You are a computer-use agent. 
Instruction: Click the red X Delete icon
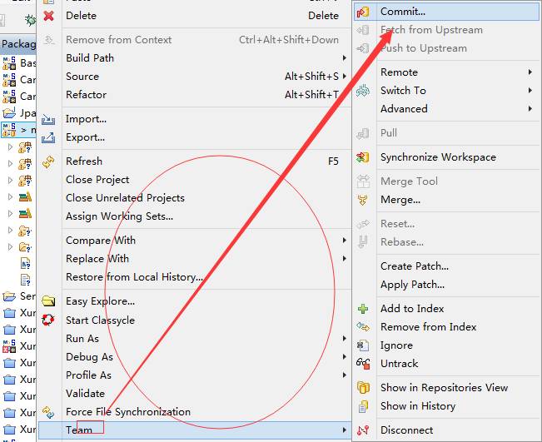[x=49, y=16]
